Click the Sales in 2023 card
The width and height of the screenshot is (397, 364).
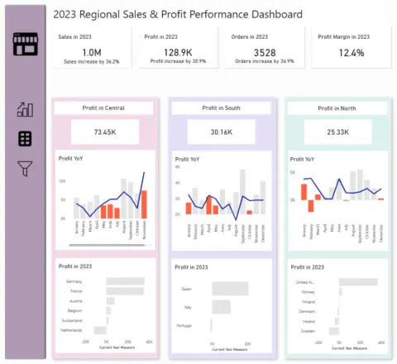[92, 47]
